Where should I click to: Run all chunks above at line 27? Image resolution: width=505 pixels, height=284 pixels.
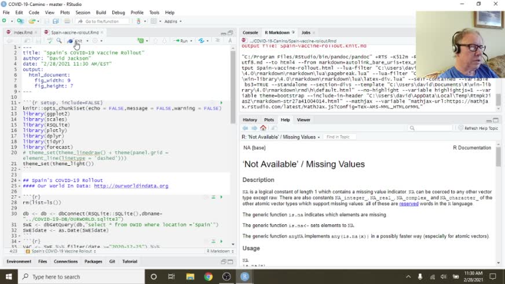(x=213, y=197)
